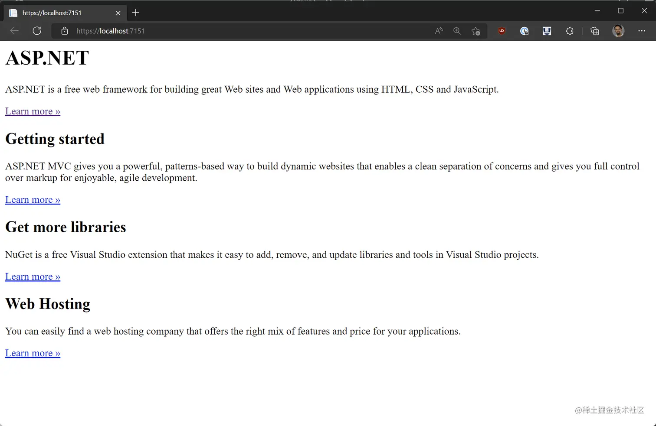
Task: Select the https://localhost:7151 tab
Action: tap(65, 13)
